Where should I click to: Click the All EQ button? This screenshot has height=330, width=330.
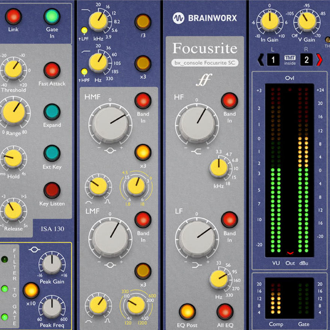[225, 312]
